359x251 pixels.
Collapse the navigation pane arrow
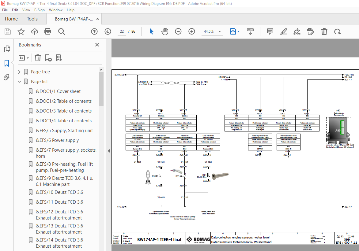click(109, 151)
